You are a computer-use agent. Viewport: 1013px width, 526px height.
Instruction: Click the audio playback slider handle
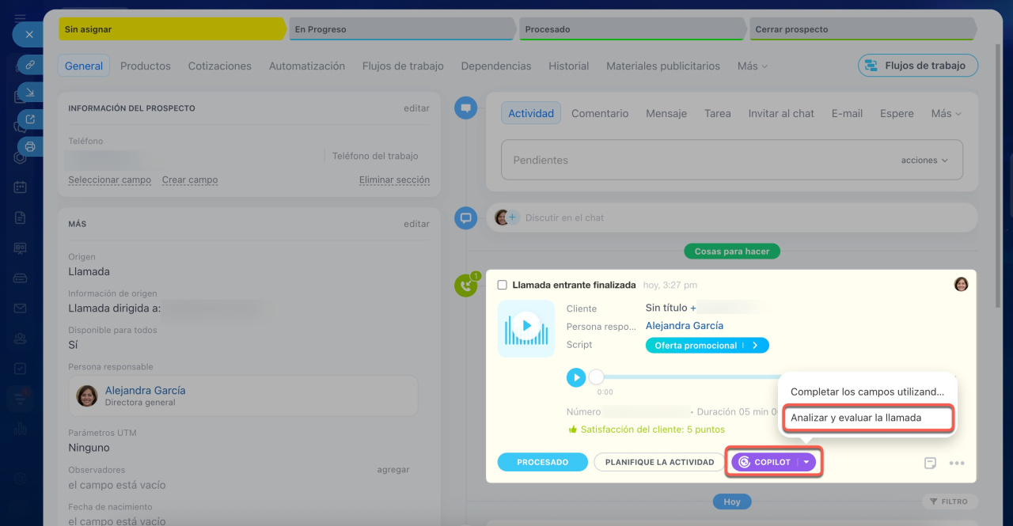click(x=597, y=377)
